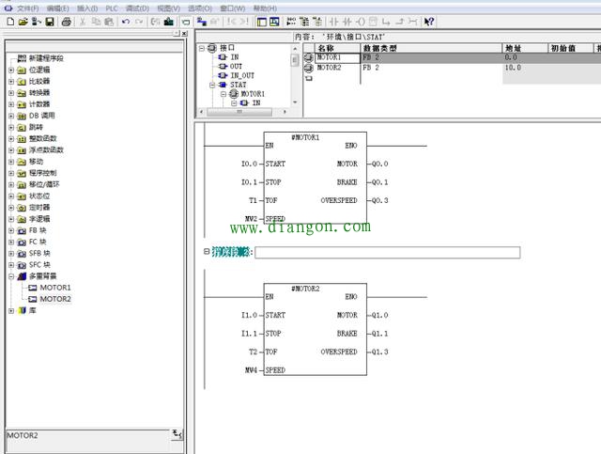Insert a normally open contact
This screenshot has width=601, height=454.
click(334, 22)
